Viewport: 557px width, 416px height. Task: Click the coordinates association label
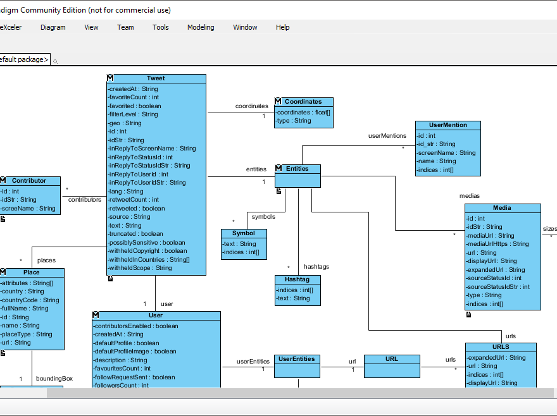coord(251,106)
